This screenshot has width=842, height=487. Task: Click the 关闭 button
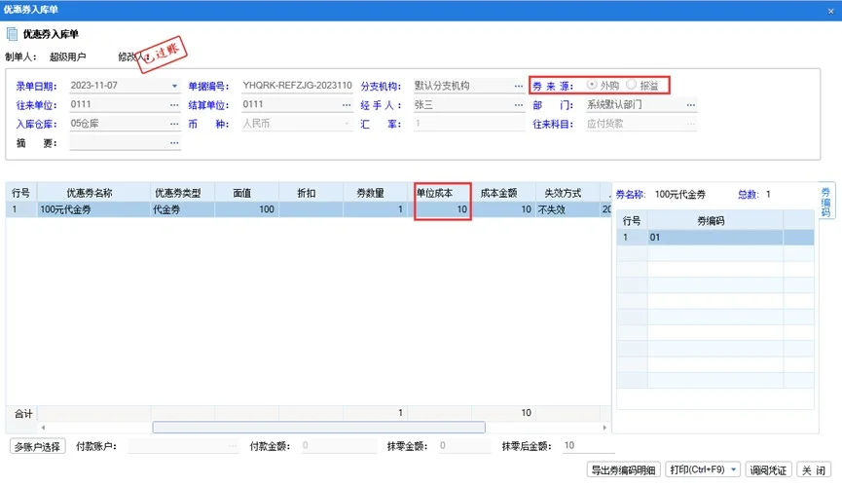(814, 469)
